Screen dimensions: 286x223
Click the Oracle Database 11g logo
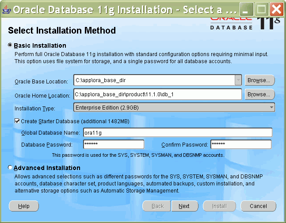click(245, 24)
